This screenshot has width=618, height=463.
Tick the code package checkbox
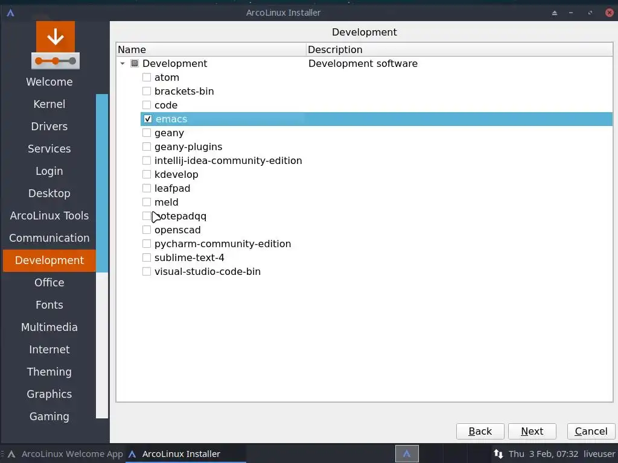point(147,105)
